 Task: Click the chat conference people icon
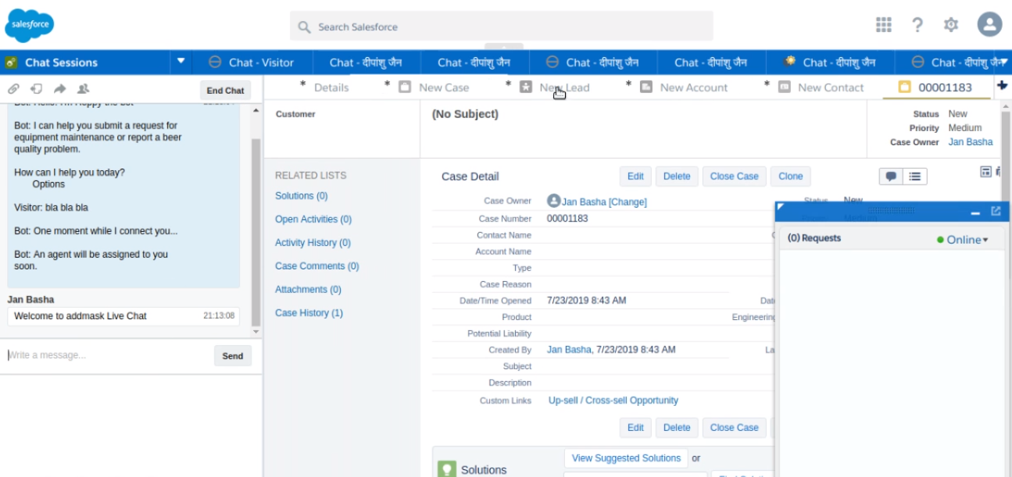coord(83,89)
